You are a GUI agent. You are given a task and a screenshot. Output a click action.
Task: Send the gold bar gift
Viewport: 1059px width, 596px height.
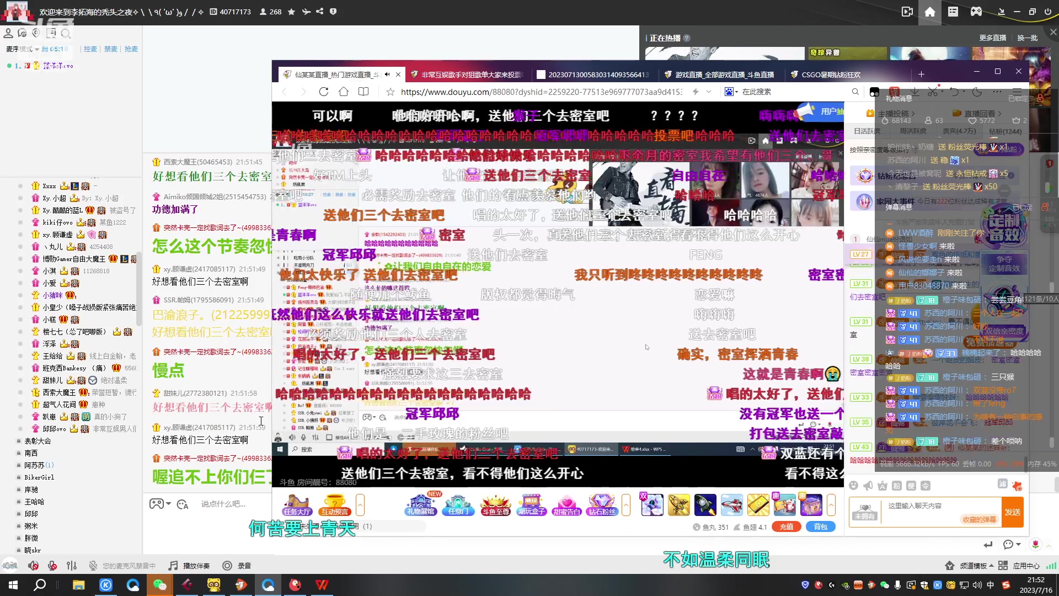coord(758,505)
